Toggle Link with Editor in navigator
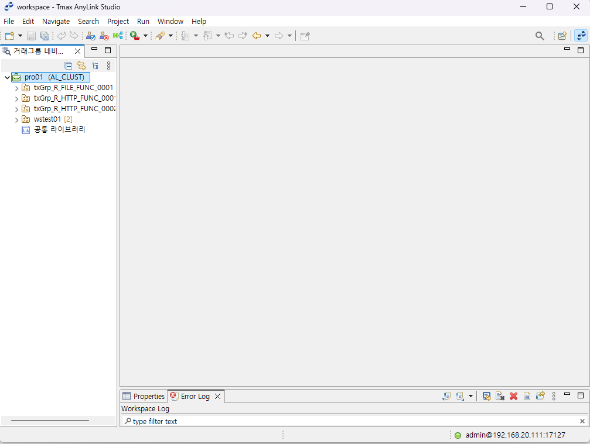 81,66
